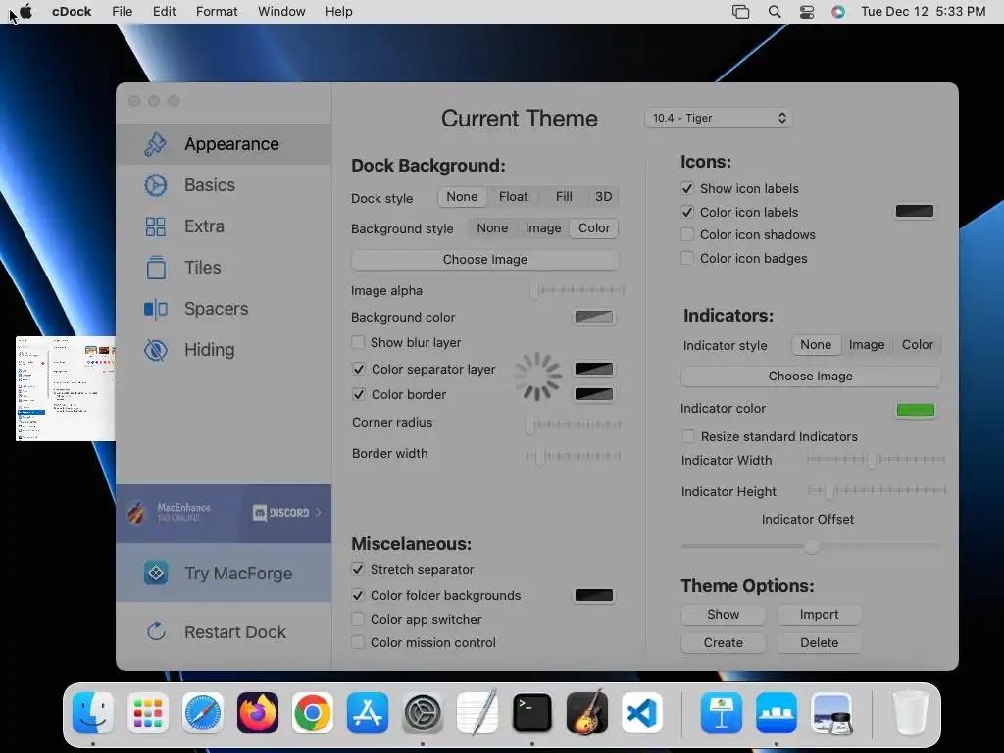Set Indicator style to Color
Screen dimensions: 1004x753
click(918, 345)
